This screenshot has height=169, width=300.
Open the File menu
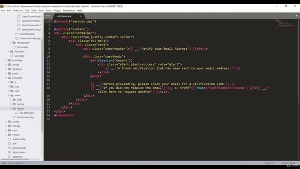click(3, 10)
